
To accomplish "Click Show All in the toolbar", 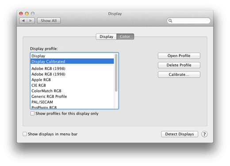I will click(x=49, y=21).
